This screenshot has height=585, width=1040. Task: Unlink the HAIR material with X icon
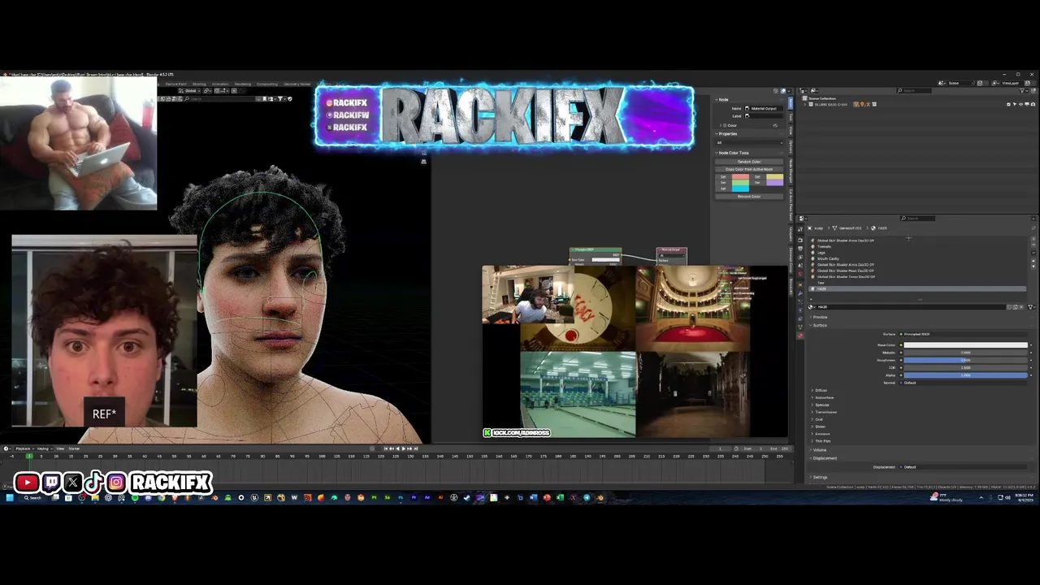coord(1021,307)
